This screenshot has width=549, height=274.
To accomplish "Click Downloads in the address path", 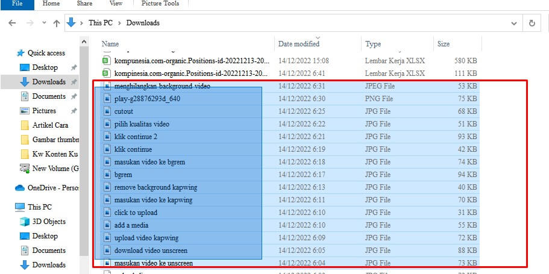I will (x=143, y=23).
